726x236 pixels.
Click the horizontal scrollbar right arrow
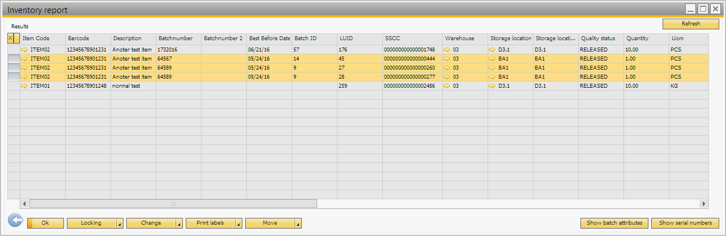[x=704, y=204]
